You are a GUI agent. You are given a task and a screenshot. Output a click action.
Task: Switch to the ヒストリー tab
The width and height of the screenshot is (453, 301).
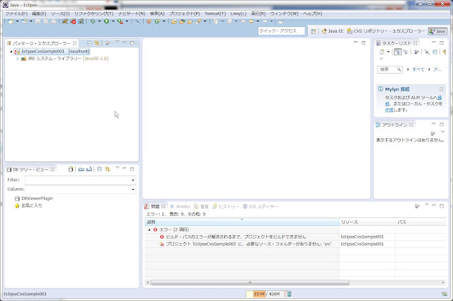(226, 206)
